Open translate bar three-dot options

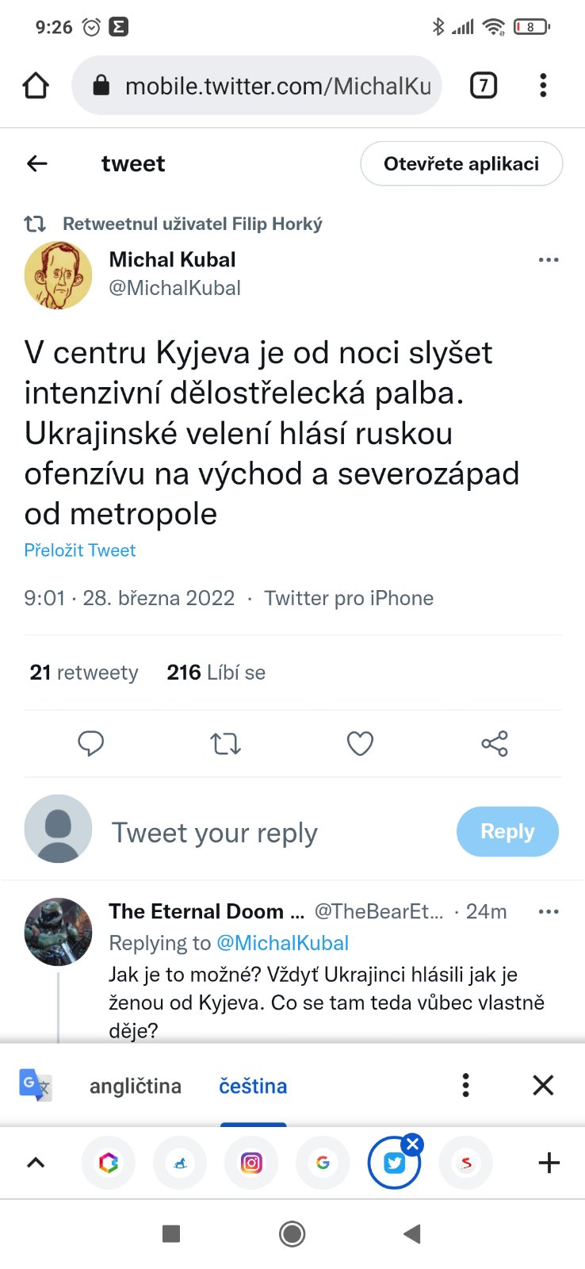pos(466,1085)
